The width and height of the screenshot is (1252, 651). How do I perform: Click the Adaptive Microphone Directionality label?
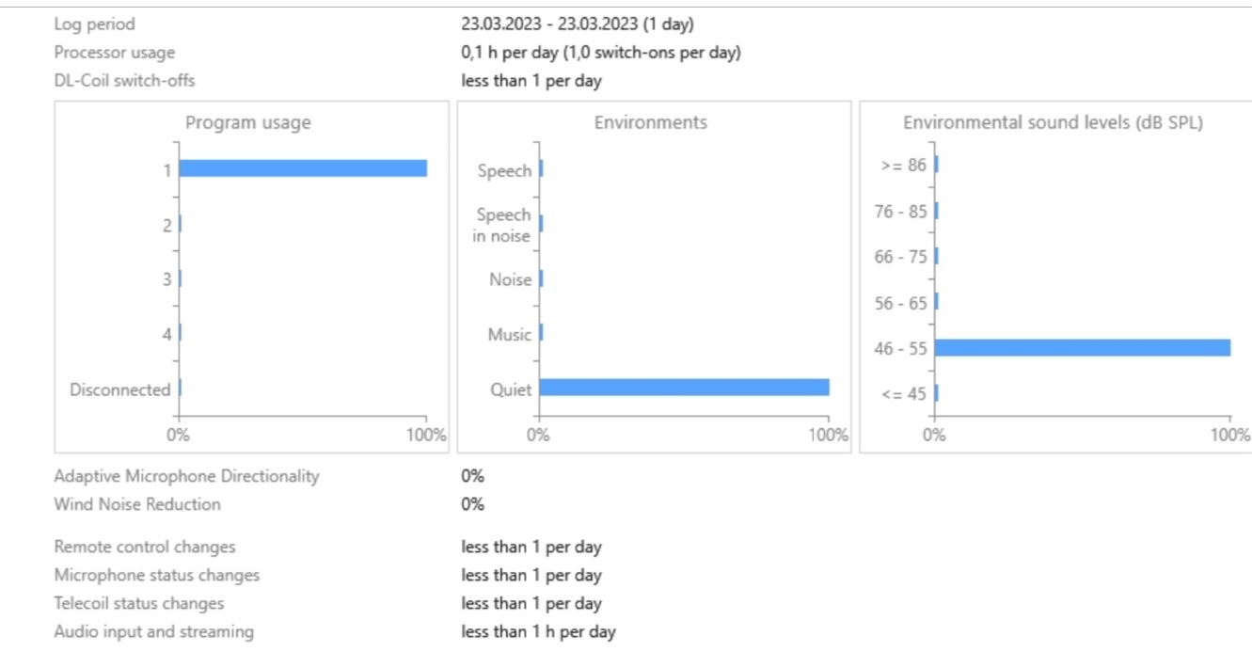click(x=186, y=476)
